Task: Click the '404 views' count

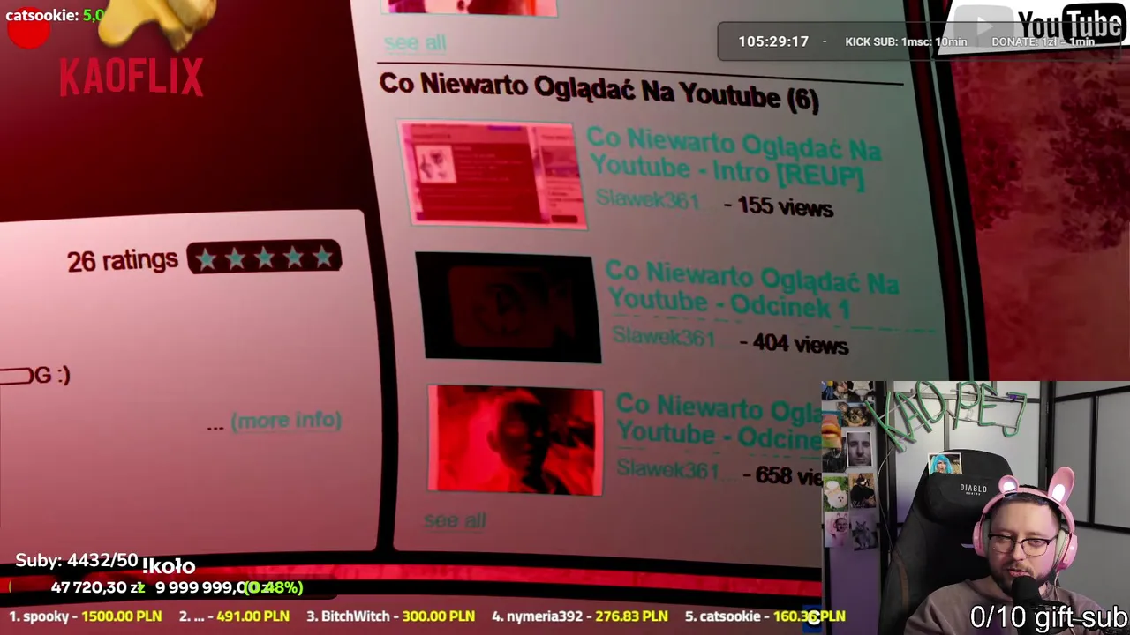Action: coord(800,344)
